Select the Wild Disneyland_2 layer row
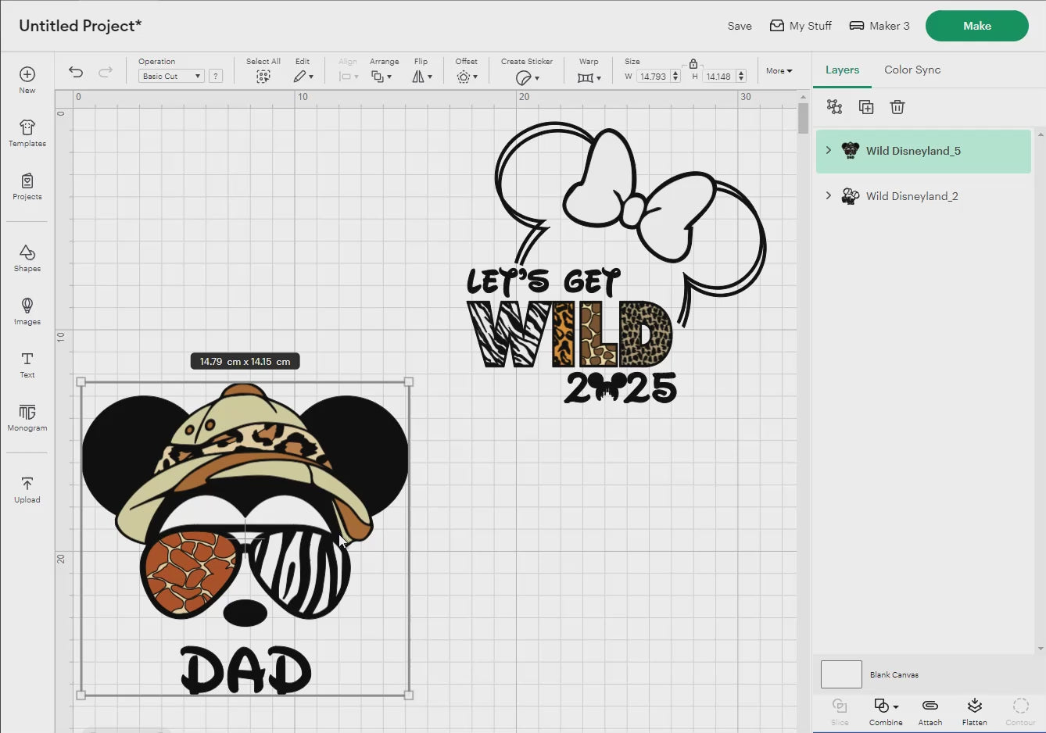Viewport: 1046px width, 733px height. [x=923, y=196]
